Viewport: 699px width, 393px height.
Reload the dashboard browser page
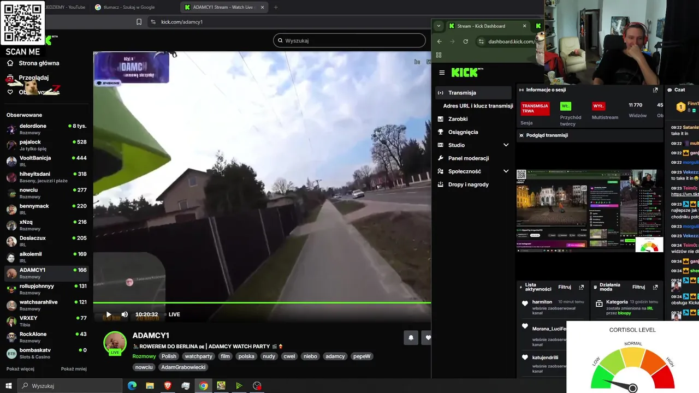(465, 41)
